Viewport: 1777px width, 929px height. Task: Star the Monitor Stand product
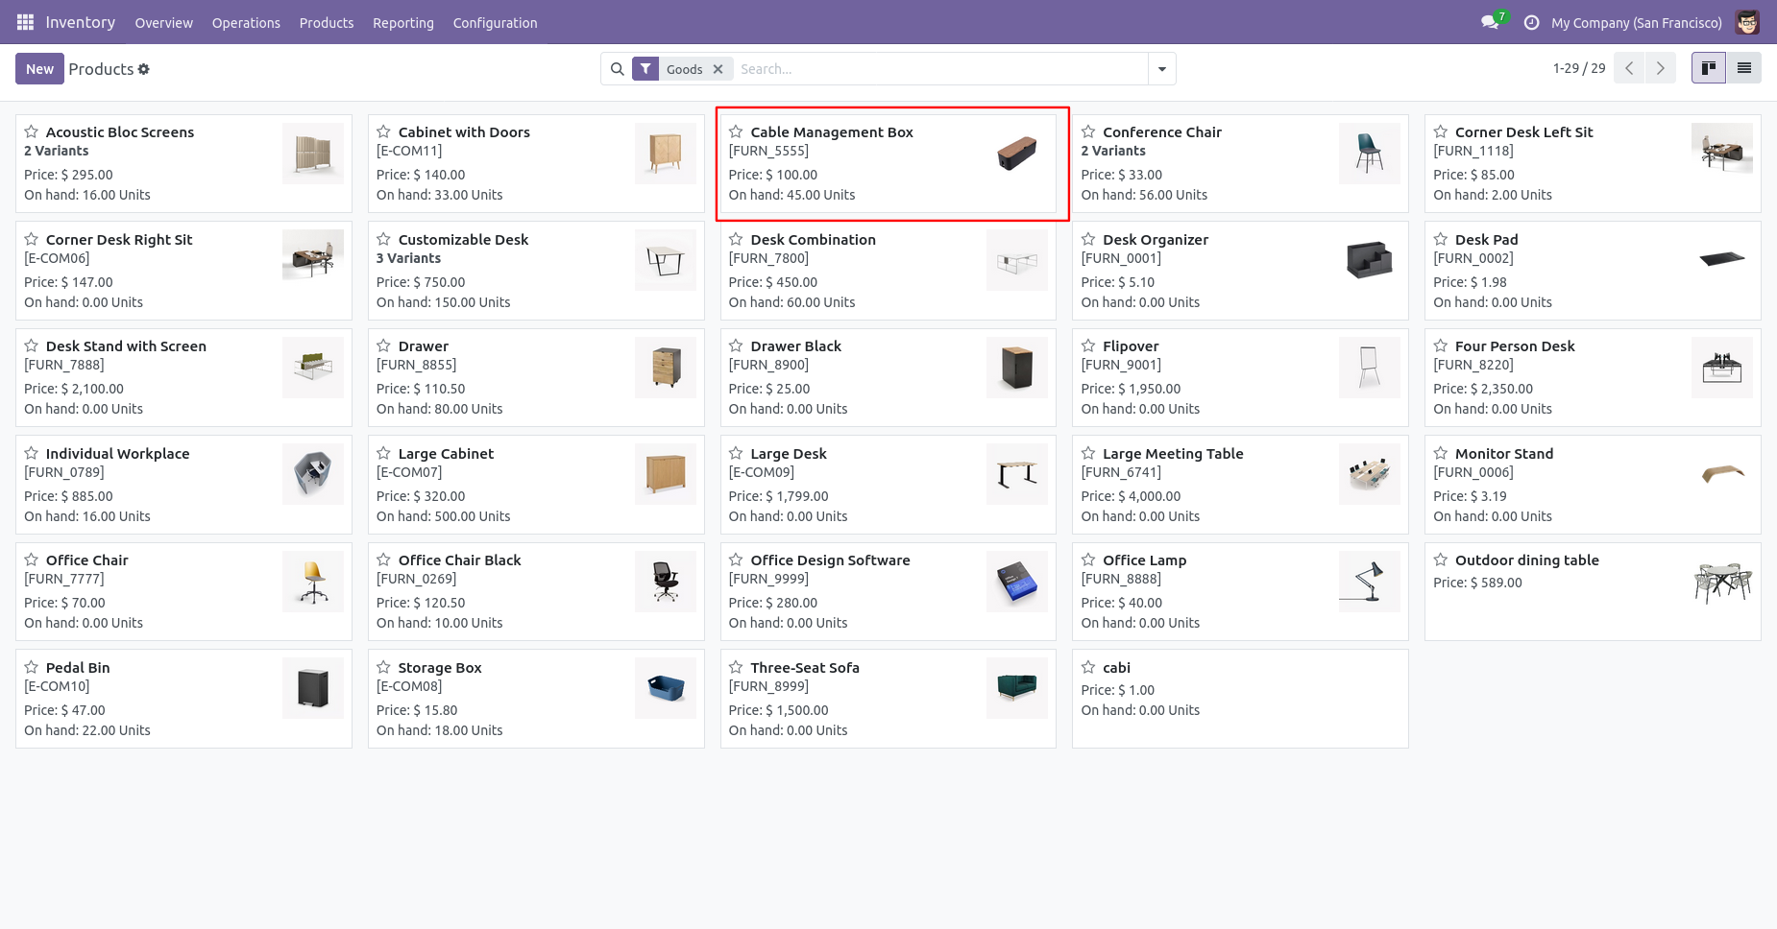[x=1441, y=453]
